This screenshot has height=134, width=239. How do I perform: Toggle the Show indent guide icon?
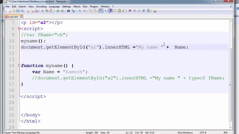coord(110,11)
